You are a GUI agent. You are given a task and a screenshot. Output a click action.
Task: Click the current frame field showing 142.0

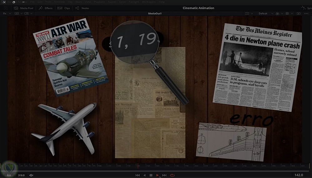[299, 175]
